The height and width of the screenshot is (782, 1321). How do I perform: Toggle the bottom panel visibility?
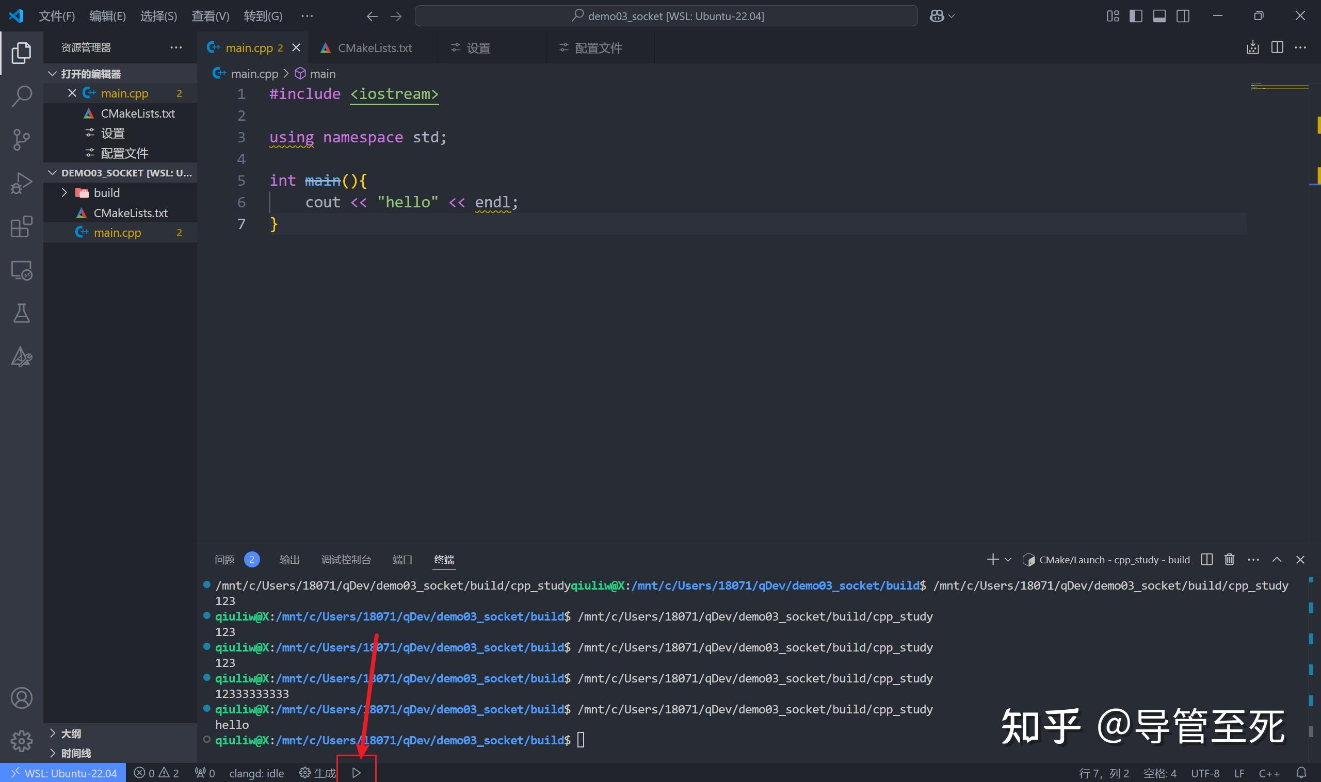[x=1158, y=16]
